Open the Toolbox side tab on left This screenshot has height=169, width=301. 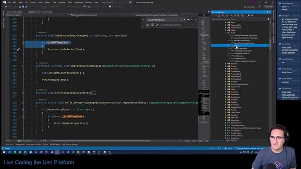tap(3, 14)
